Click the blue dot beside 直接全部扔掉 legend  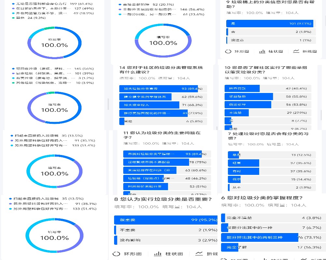point(120,5)
